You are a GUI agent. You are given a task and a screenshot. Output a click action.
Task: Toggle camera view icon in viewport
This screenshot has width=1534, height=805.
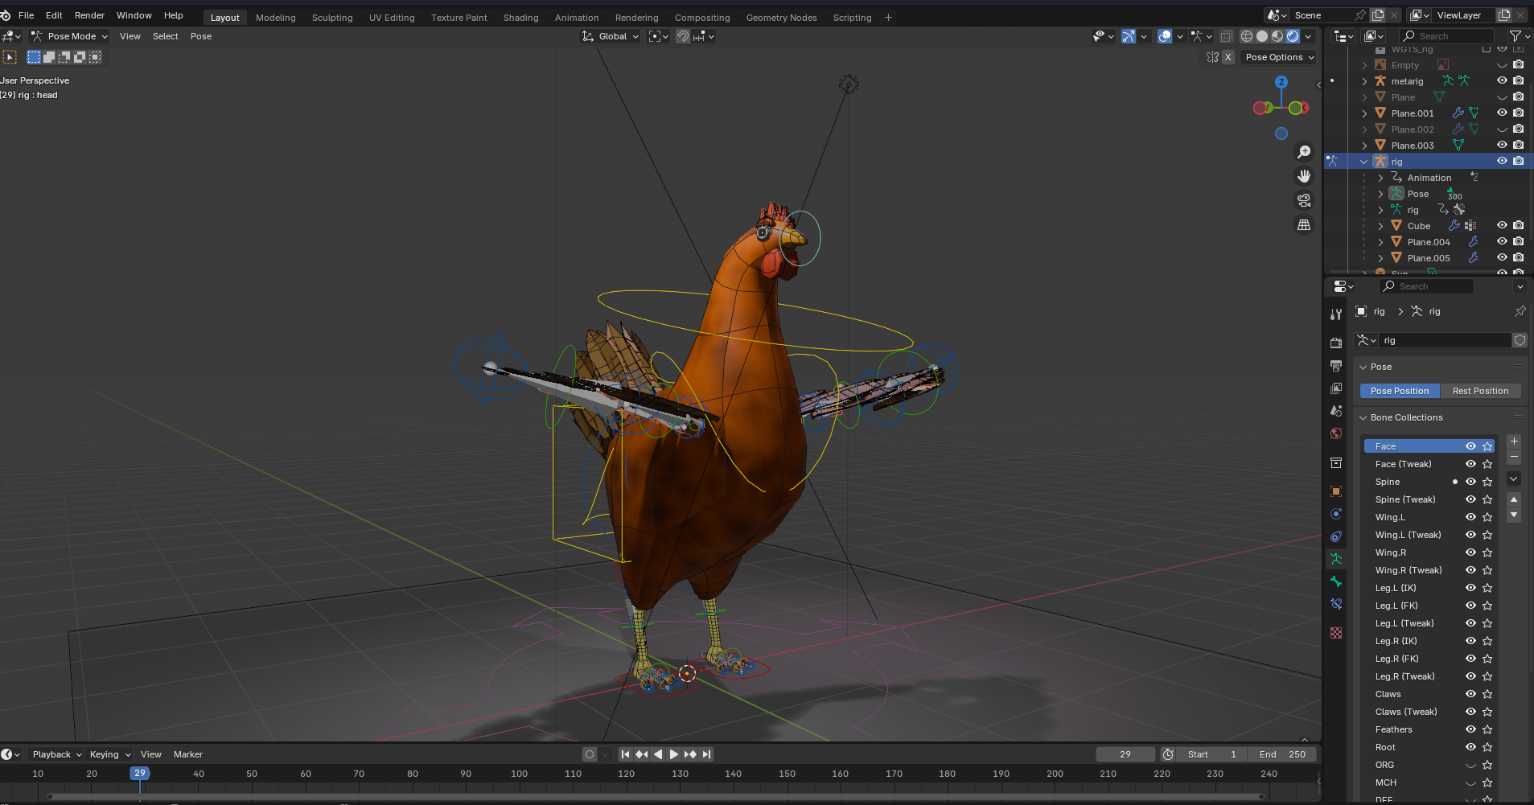click(1304, 200)
